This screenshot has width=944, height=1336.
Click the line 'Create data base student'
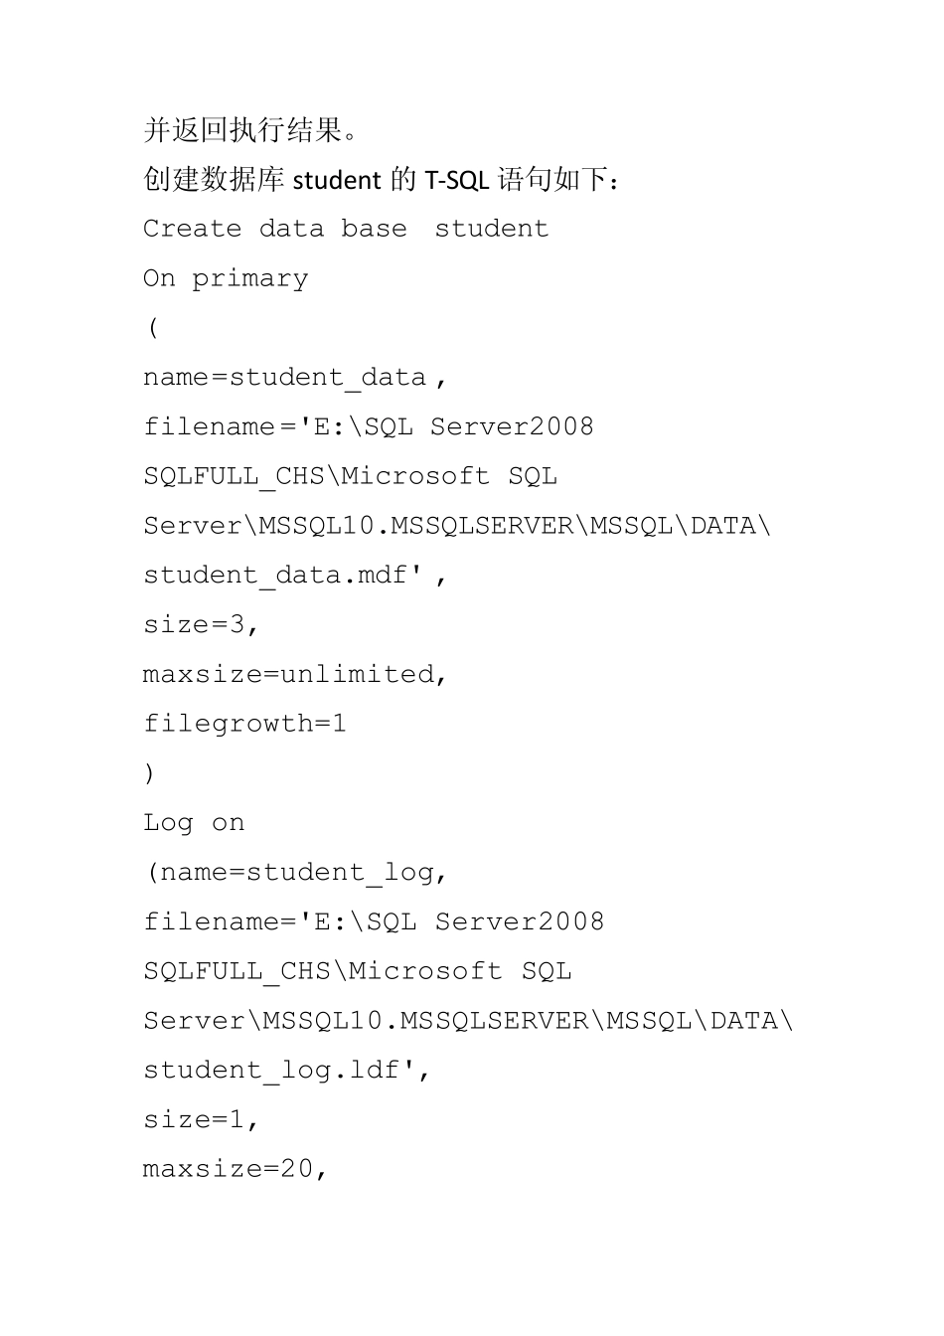point(345,229)
